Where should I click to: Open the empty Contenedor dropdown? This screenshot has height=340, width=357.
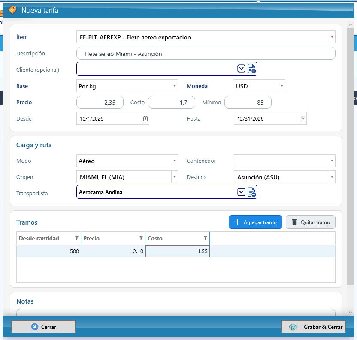pos(332,161)
